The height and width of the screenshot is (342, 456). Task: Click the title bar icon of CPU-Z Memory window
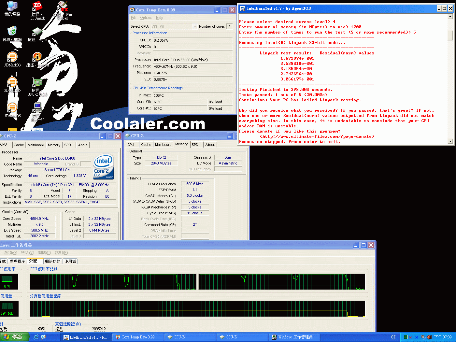pos(127,135)
